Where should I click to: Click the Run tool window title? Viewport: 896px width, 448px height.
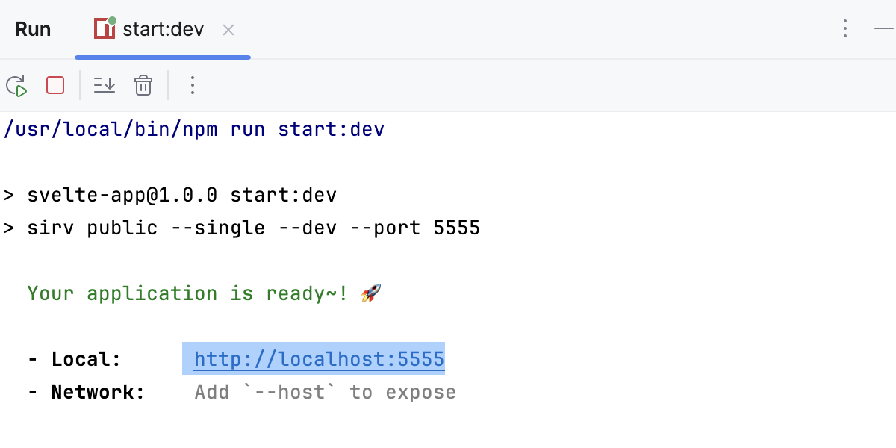(33, 28)
